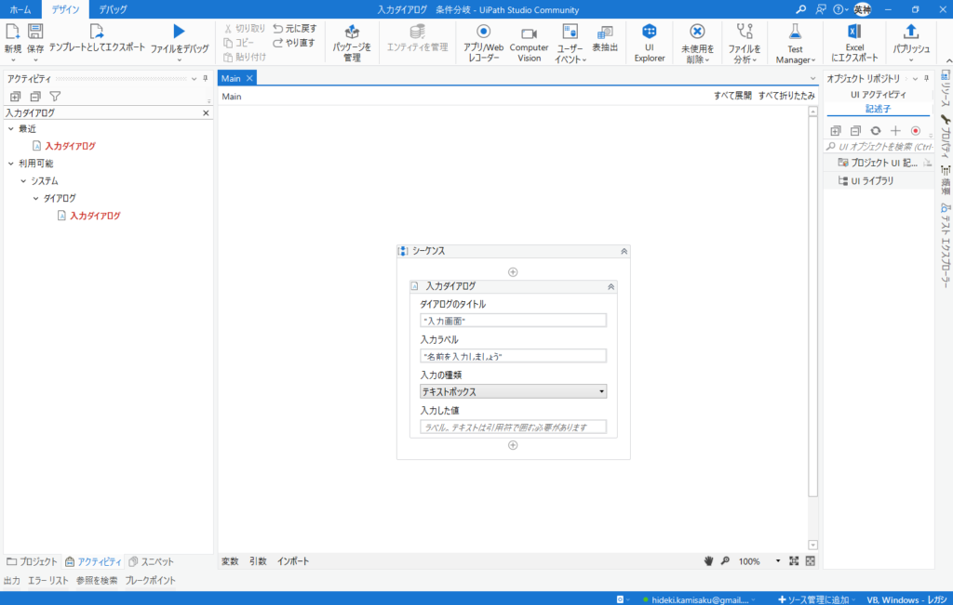Image resolution: width=953 pixels, height=605 pixels.
Task: Collapse the ダイアログ tree node
Action: click(36, 198)
